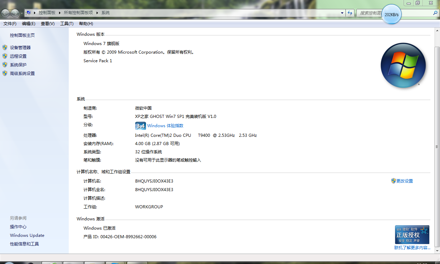Click the Microsoft Corporation copyright line
Viewport: 440px width, 264px height.
click(139, 52)
